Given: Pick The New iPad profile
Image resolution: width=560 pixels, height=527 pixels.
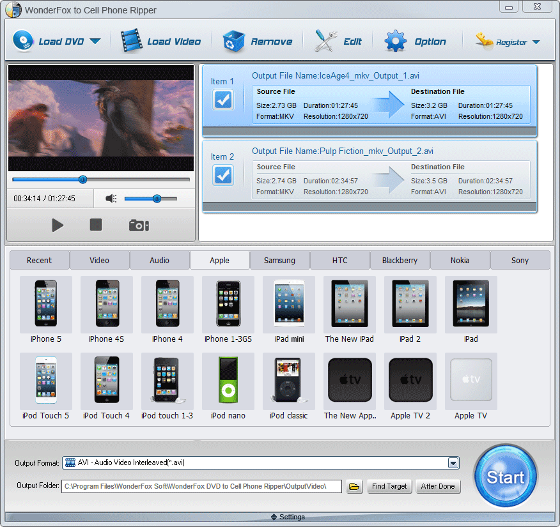Looking at the screenshot, I should [x=350, y=310].
